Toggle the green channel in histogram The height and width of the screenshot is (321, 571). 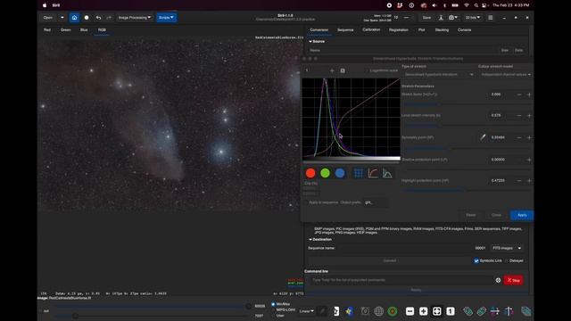325,173
